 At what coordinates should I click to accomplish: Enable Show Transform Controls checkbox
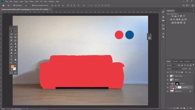pos(33,5)
